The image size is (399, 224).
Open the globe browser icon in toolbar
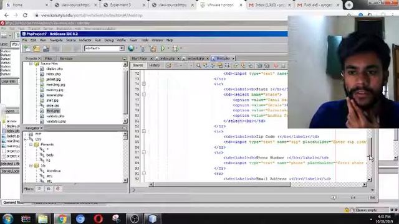(131, 48)
